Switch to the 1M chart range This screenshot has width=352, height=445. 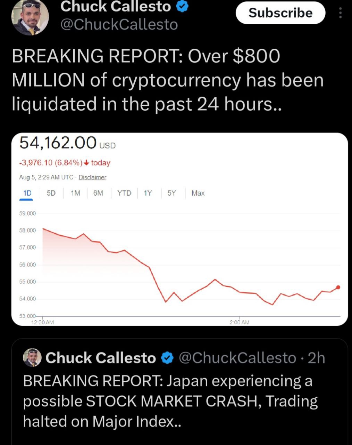75,193
